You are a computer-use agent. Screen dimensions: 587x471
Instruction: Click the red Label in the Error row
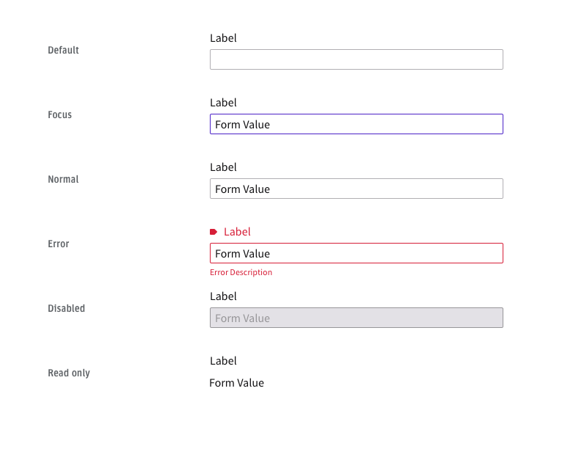click(x=238, y=231)
